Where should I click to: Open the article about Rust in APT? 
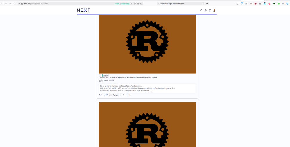128,78
